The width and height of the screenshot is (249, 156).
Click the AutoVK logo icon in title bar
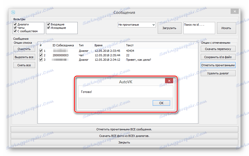coord(13,12)
